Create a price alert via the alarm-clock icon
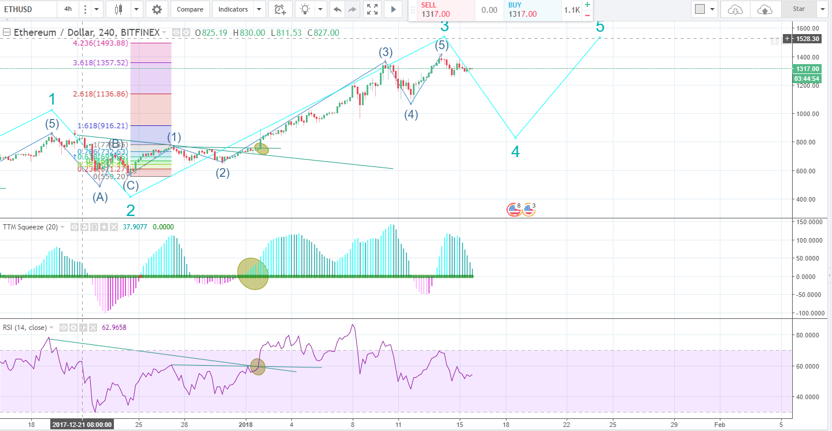The height and width of the screenshot is (431, 832). click(280, 9)
